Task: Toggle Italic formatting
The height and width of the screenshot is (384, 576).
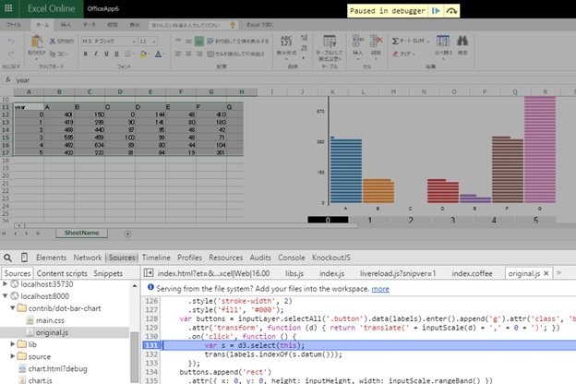Action: (95, 54)
